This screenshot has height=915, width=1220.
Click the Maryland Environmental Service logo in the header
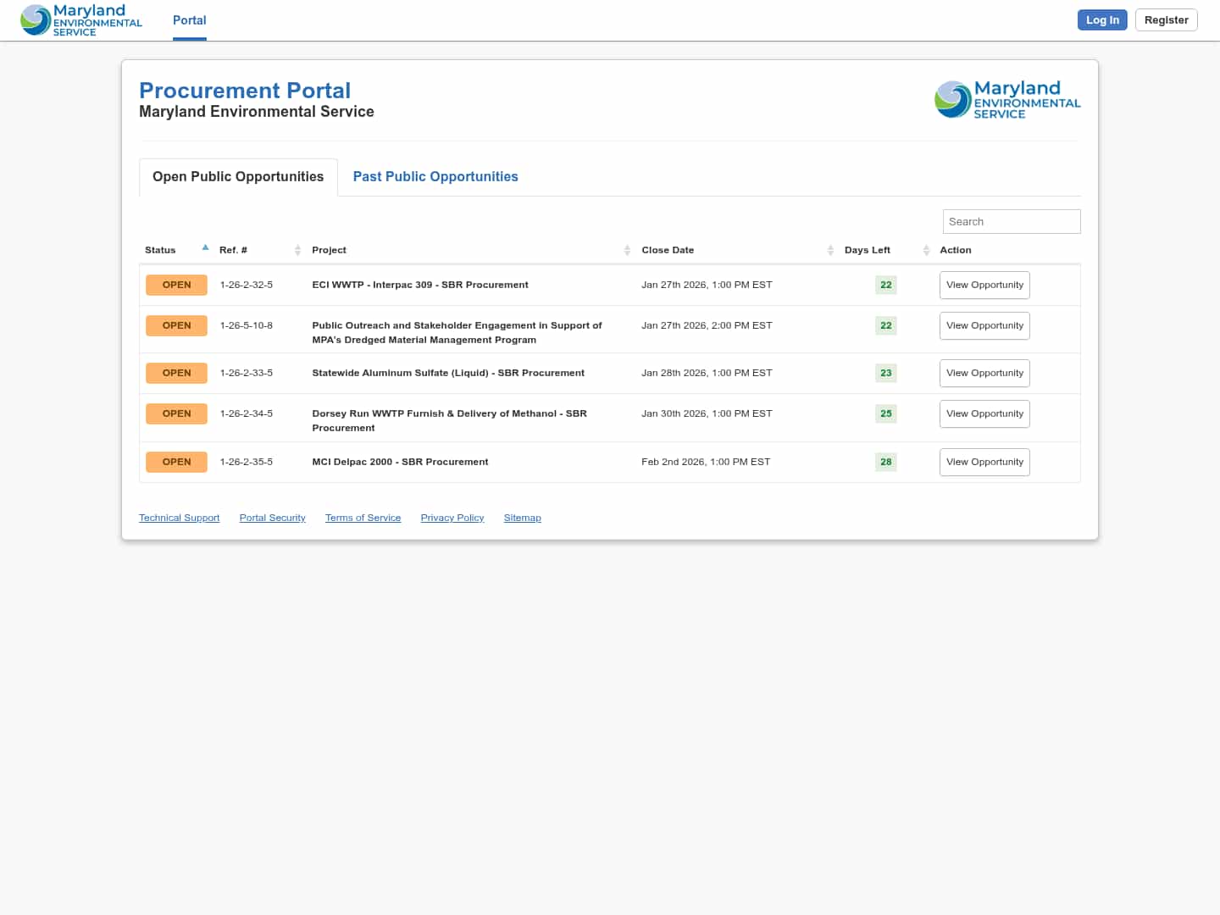tap(80, 19)
